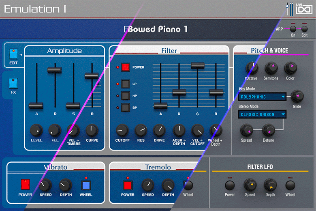The width and height of the screenshot is (316, 211).
Task: Toggle the Filter LFO Power button
Action: coord(230,185)
